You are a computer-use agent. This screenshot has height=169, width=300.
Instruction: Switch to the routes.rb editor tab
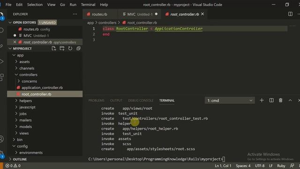[x=99, y=14]
